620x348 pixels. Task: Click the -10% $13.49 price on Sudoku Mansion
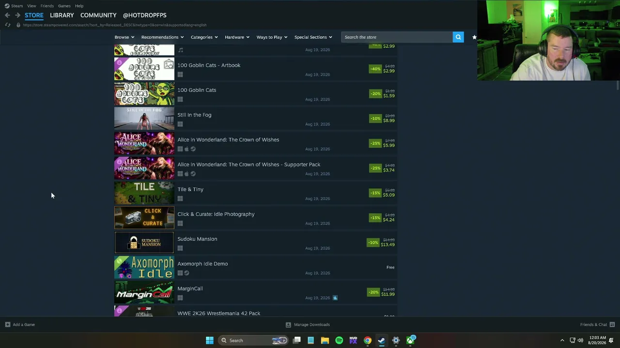tap(381, 242)
